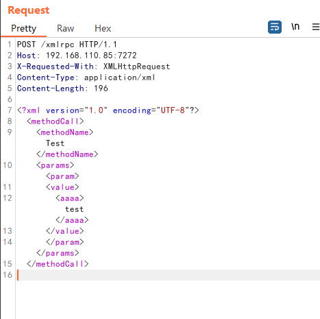320x319 pixels.
Task: Click the closing methodCall tag
Action: 58,264
